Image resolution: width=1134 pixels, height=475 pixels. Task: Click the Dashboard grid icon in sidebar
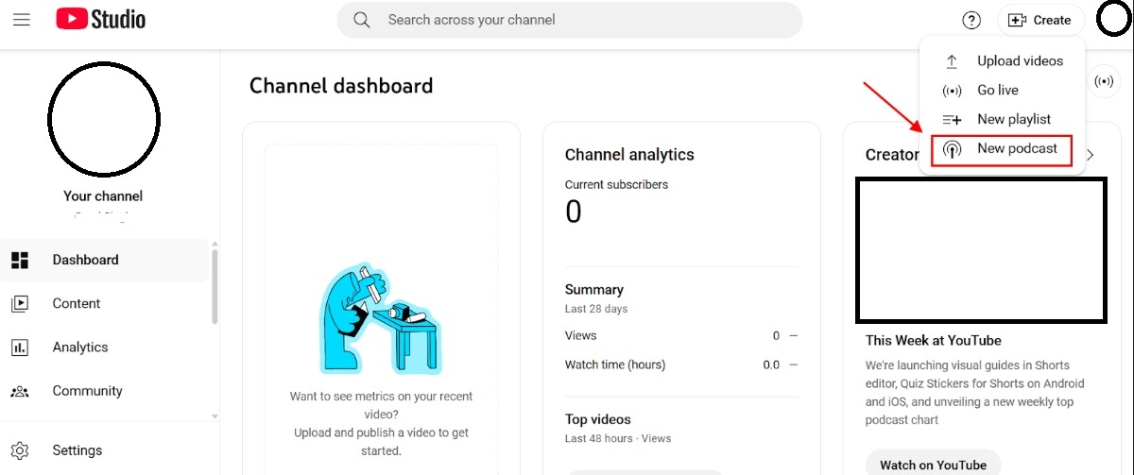tap(20, 260)
